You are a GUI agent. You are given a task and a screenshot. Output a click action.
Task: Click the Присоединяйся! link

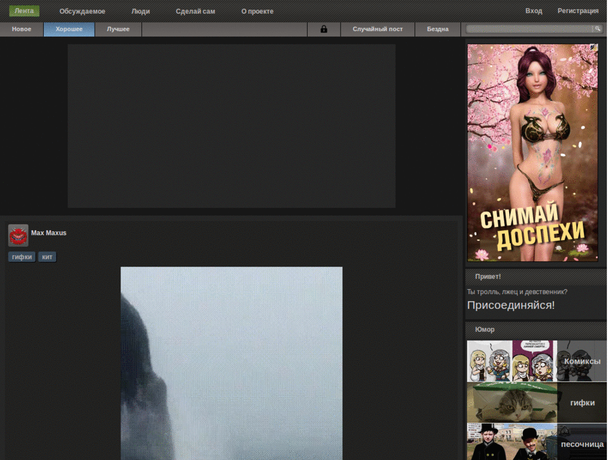pos(511,305)
